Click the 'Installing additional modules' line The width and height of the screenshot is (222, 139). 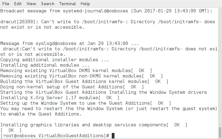pos(39,65)
